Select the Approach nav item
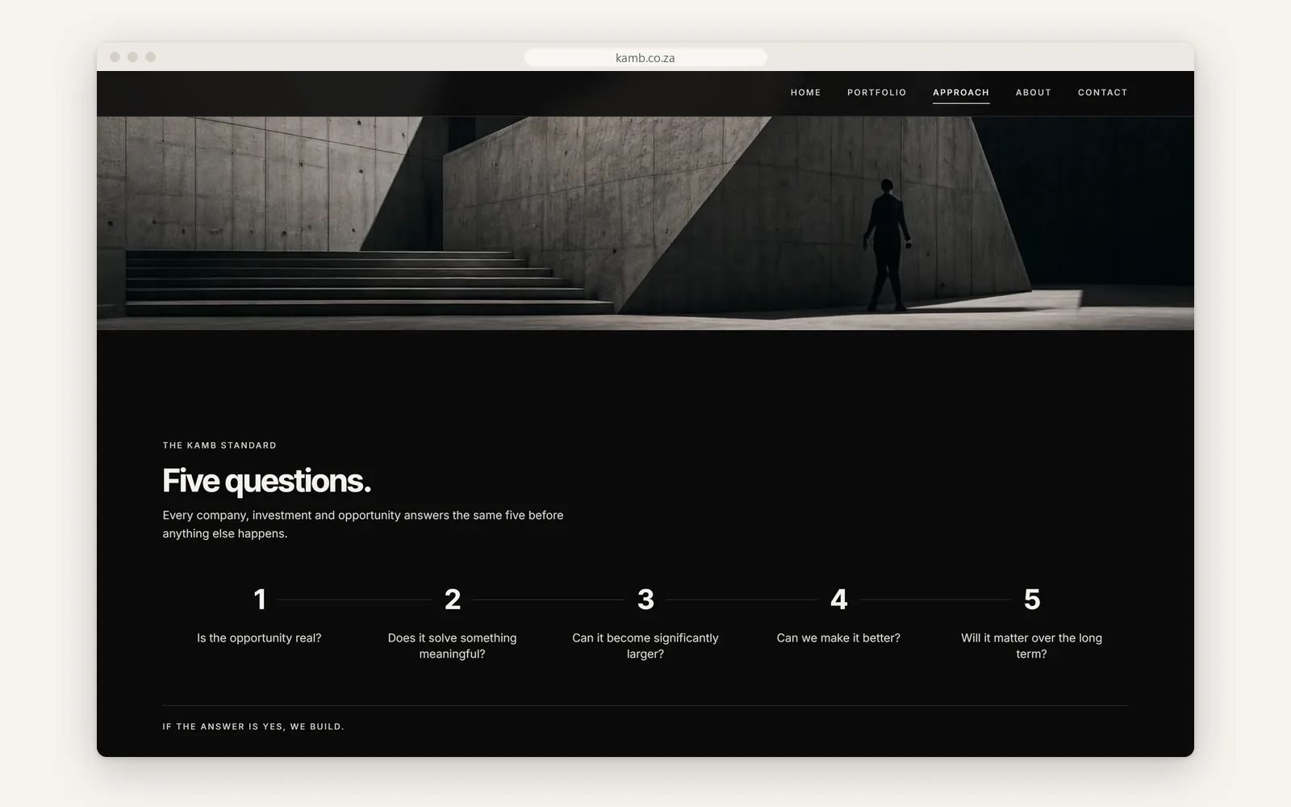Viewport: 1291px width, 807px height. click(961, 93)
